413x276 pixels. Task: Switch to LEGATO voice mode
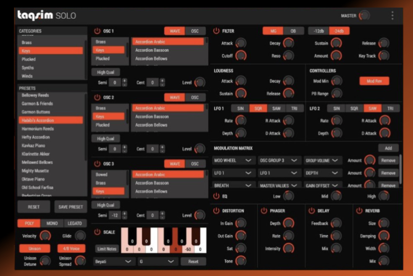click(x=75, y=223)
